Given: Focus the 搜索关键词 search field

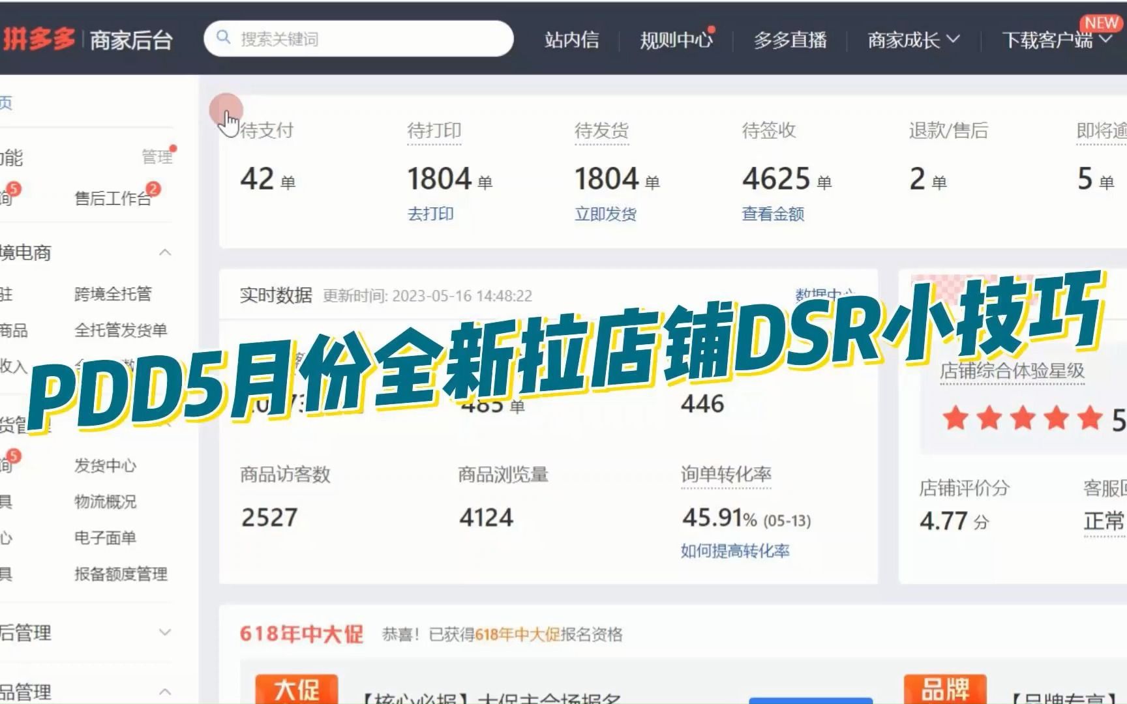Looking at the screenshot, I should click(x=358, y=38).
